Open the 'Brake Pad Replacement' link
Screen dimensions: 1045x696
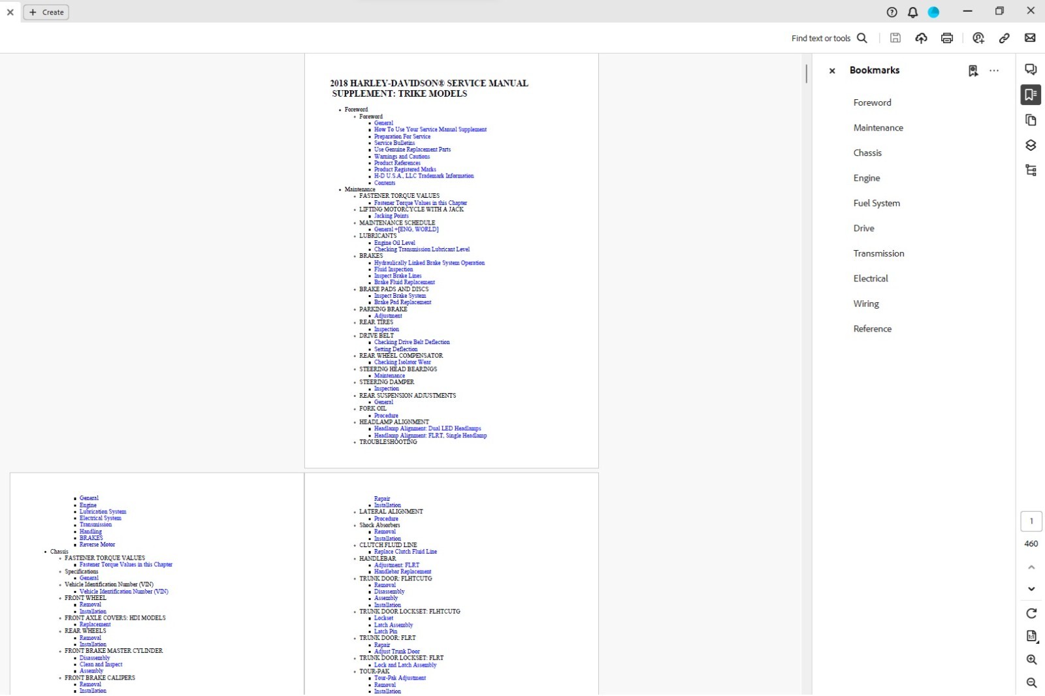tap(402, 302)
